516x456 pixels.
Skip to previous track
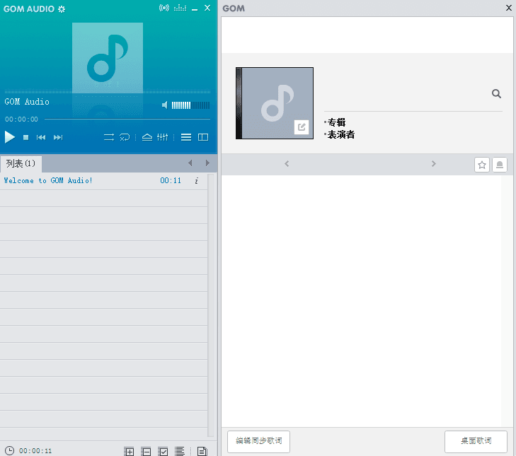point(41,137)
